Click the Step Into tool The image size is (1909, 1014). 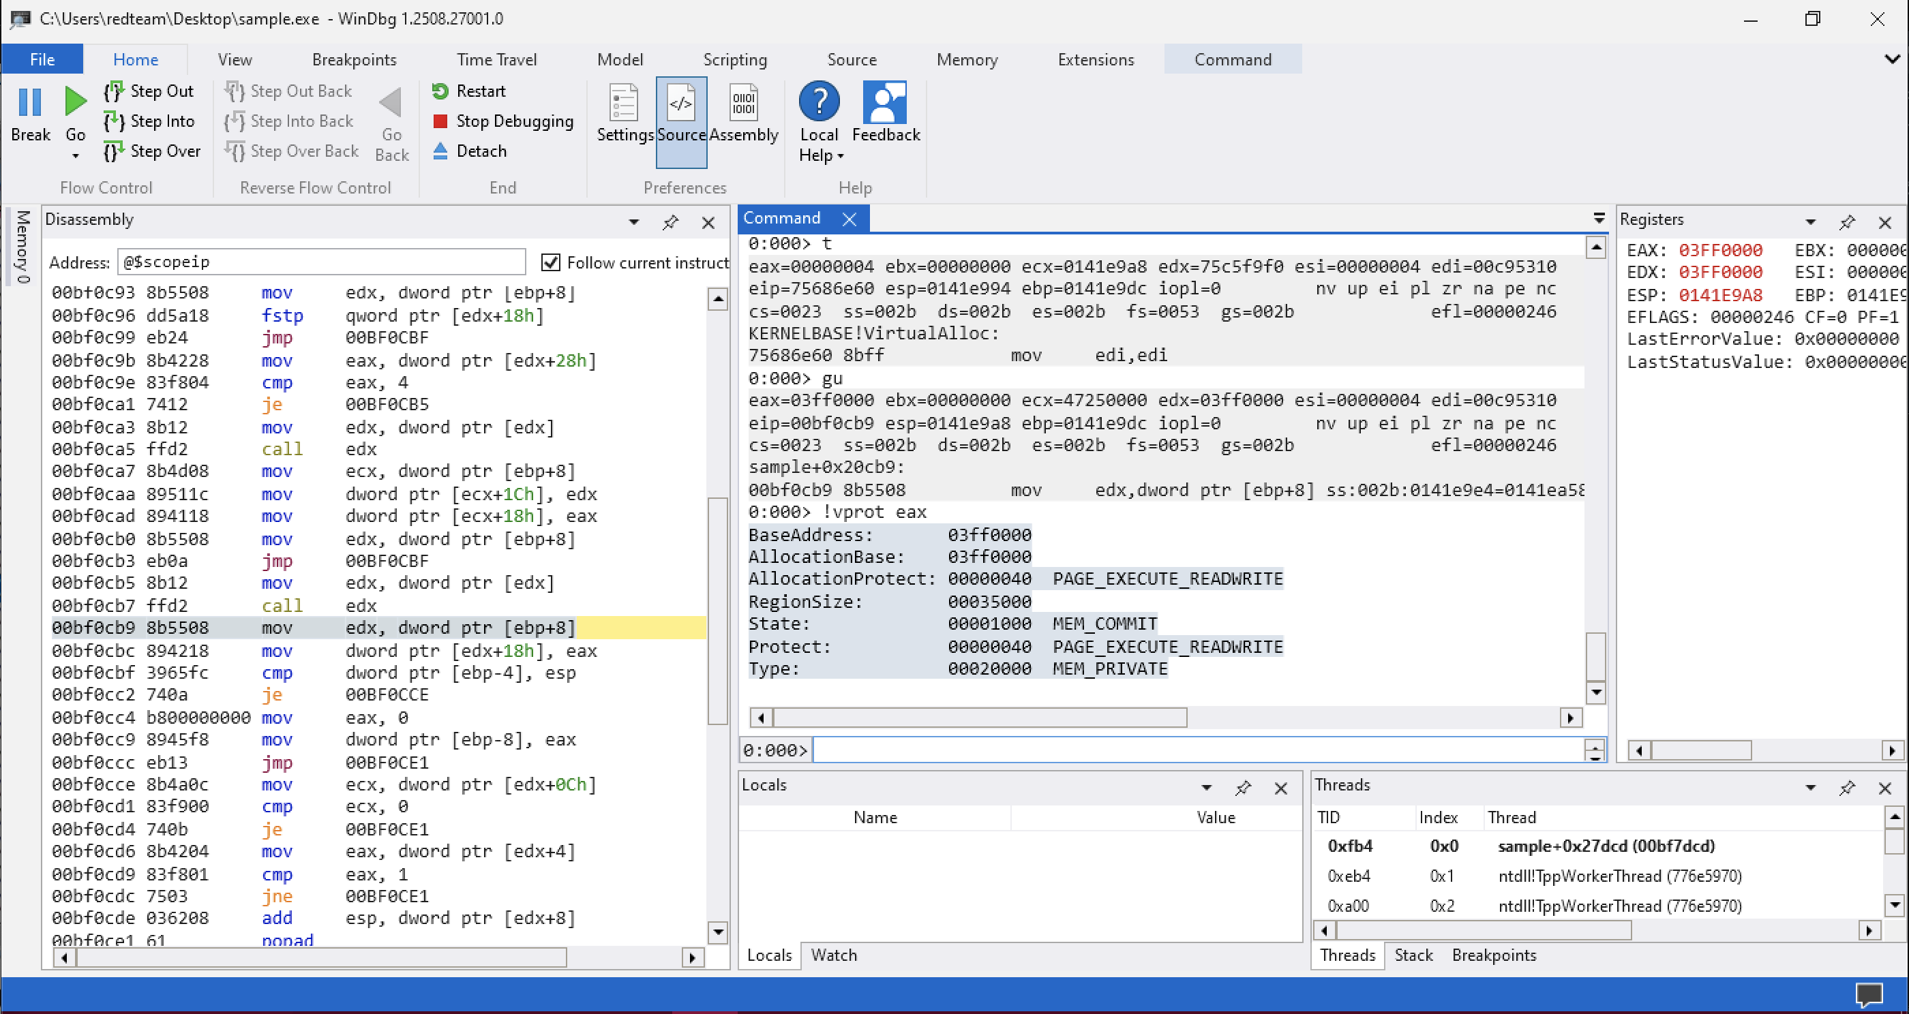(x=149, y=121)
